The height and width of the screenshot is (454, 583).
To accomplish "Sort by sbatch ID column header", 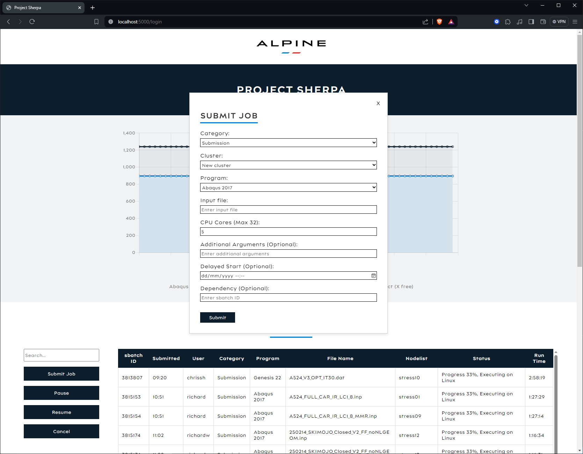I will tap(133, 358).
